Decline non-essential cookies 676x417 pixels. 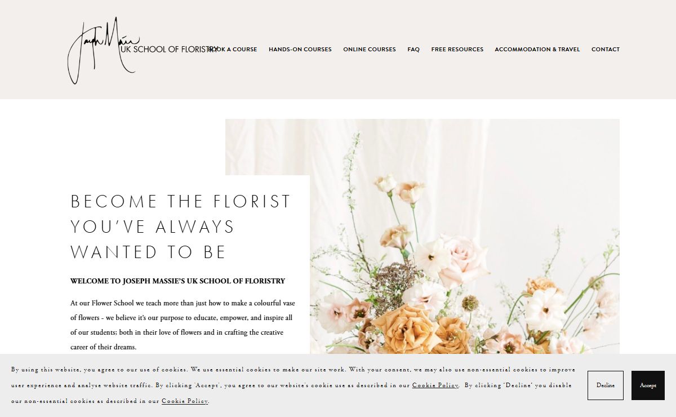[x=606, y=385]
